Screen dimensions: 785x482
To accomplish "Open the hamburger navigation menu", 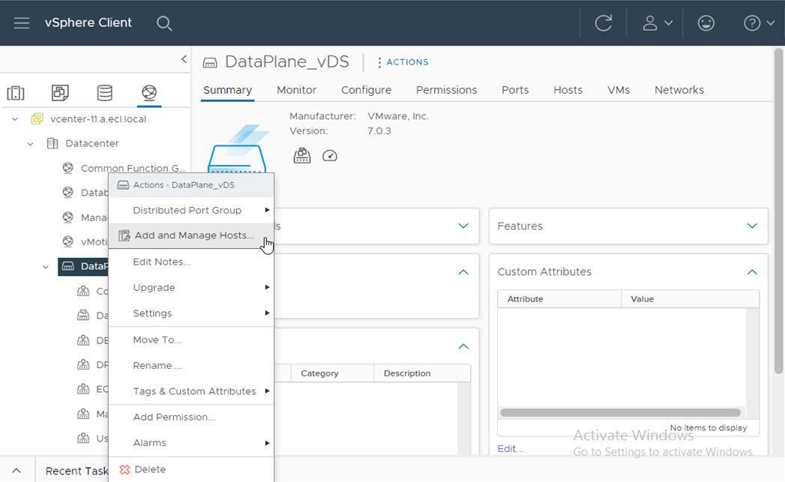I will click(22, 23).
